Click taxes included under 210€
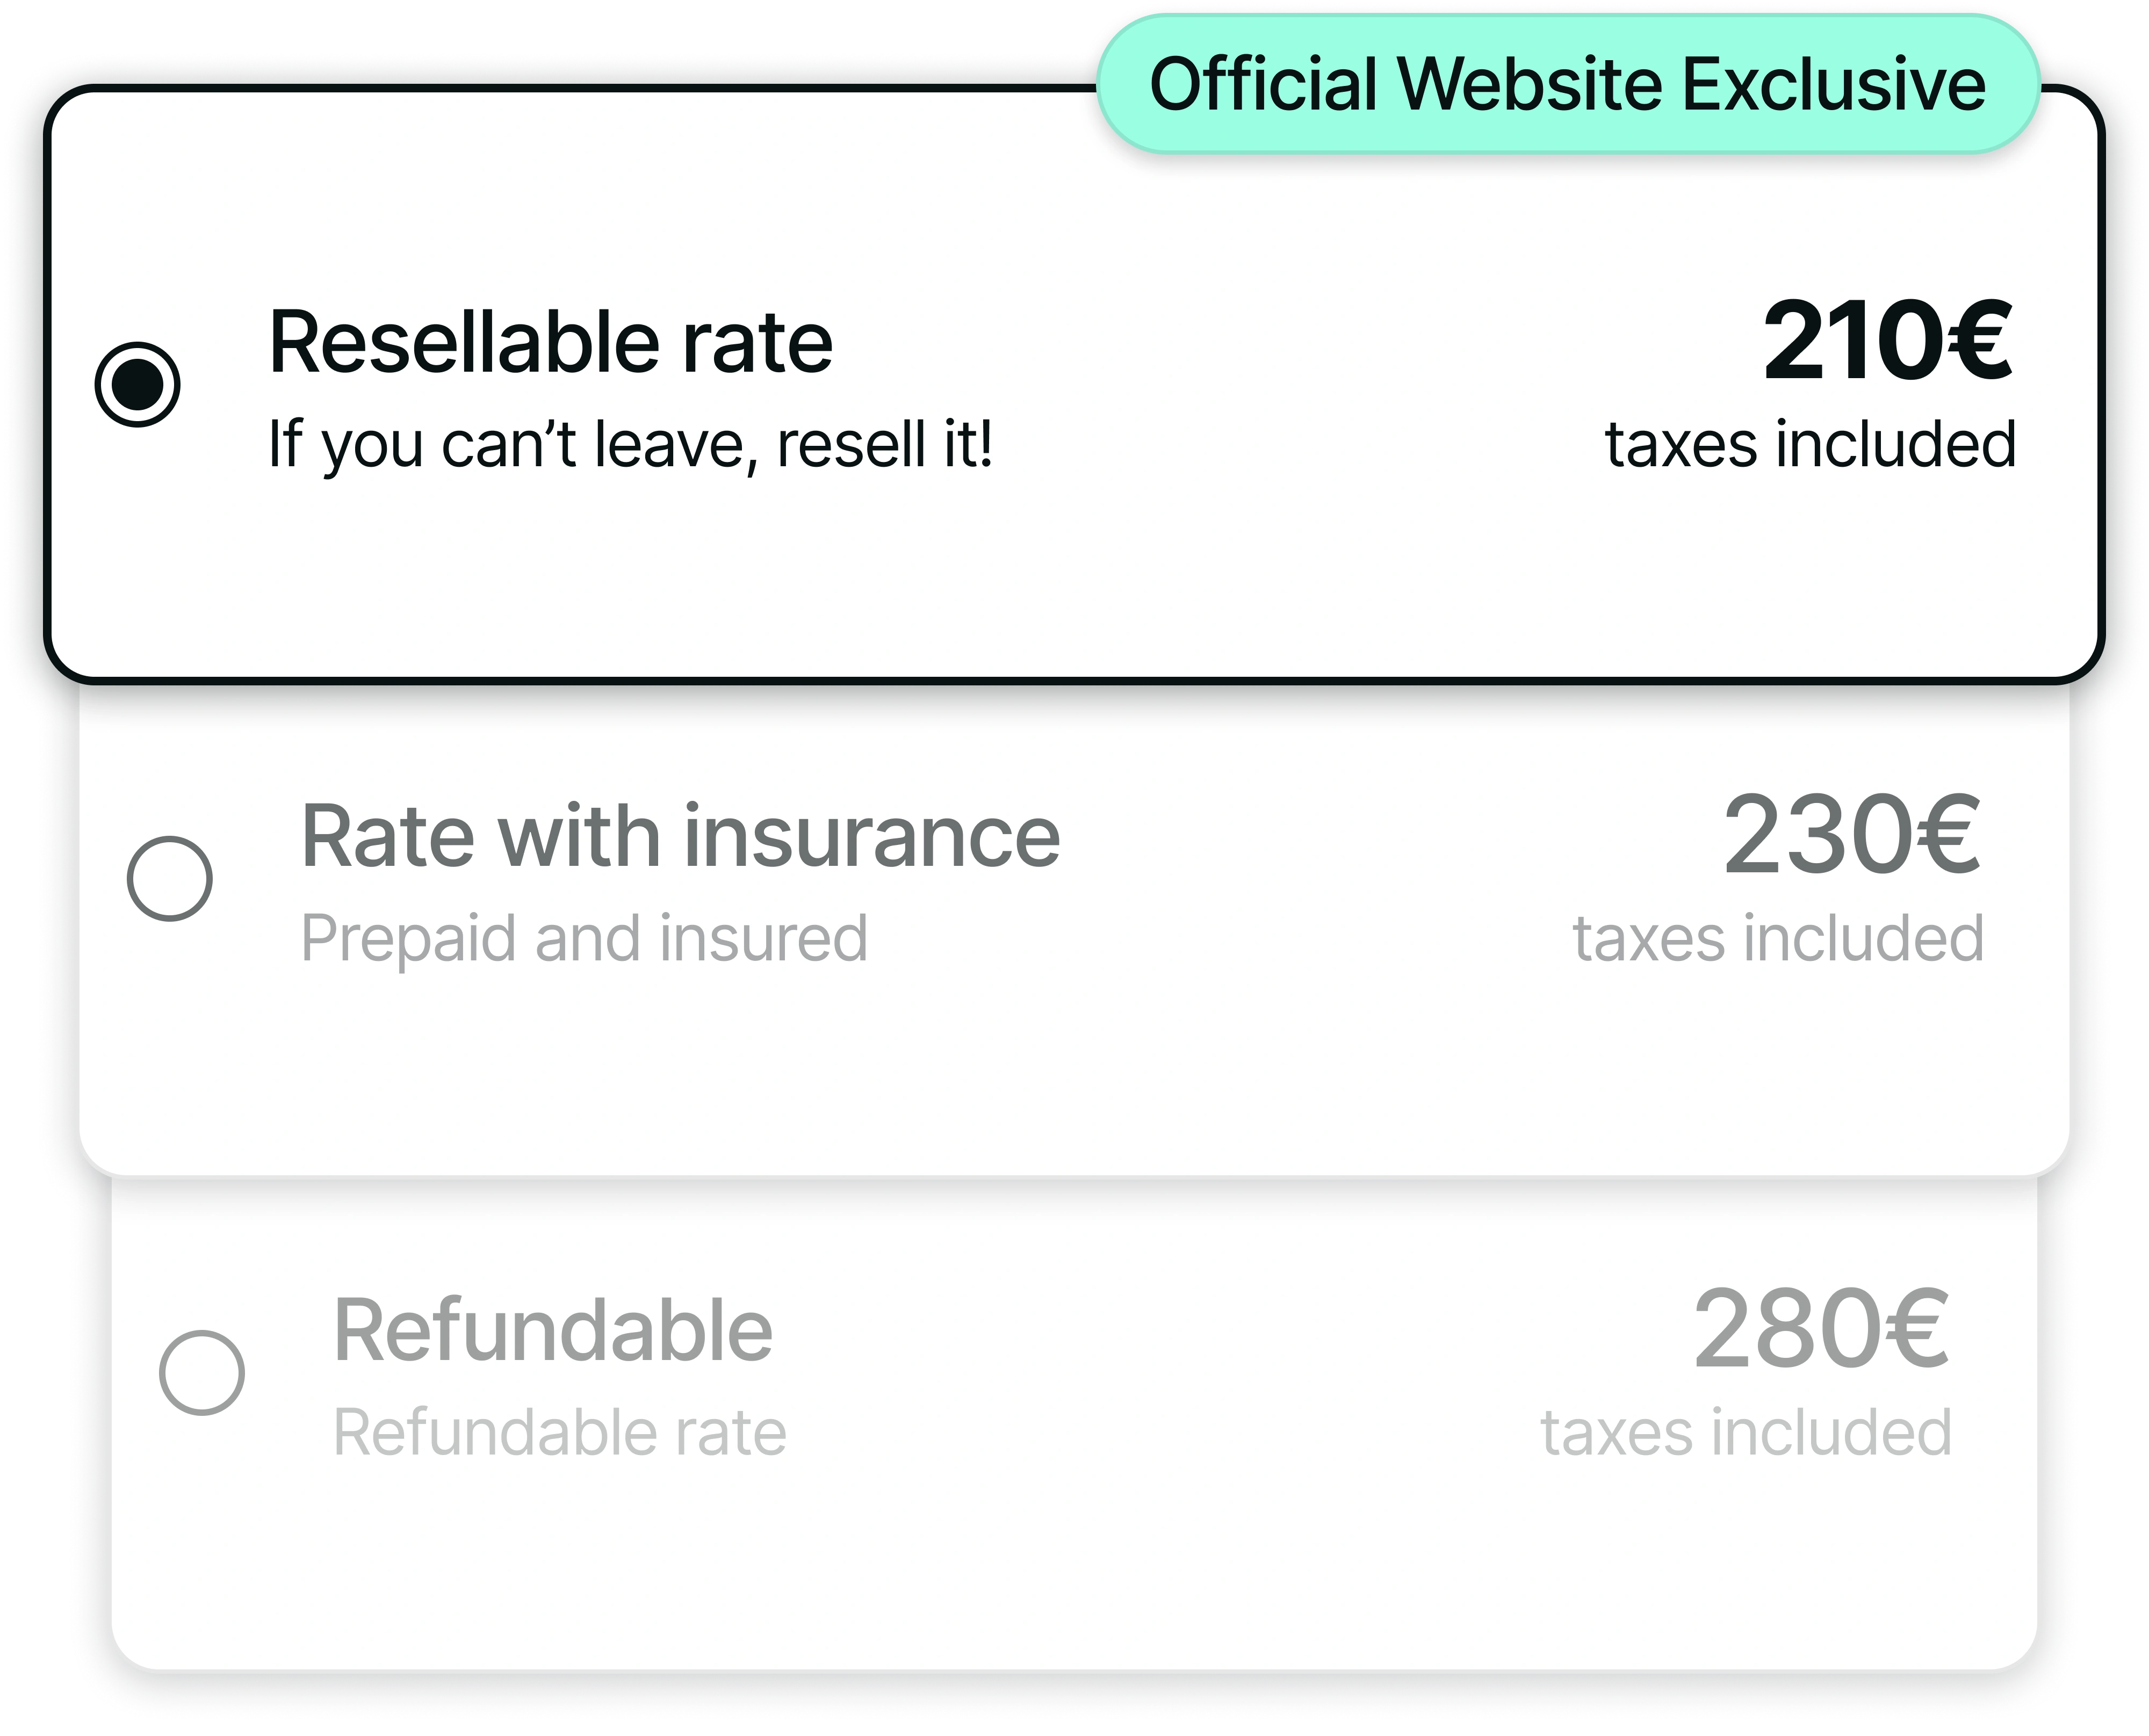 [1810, 445]
